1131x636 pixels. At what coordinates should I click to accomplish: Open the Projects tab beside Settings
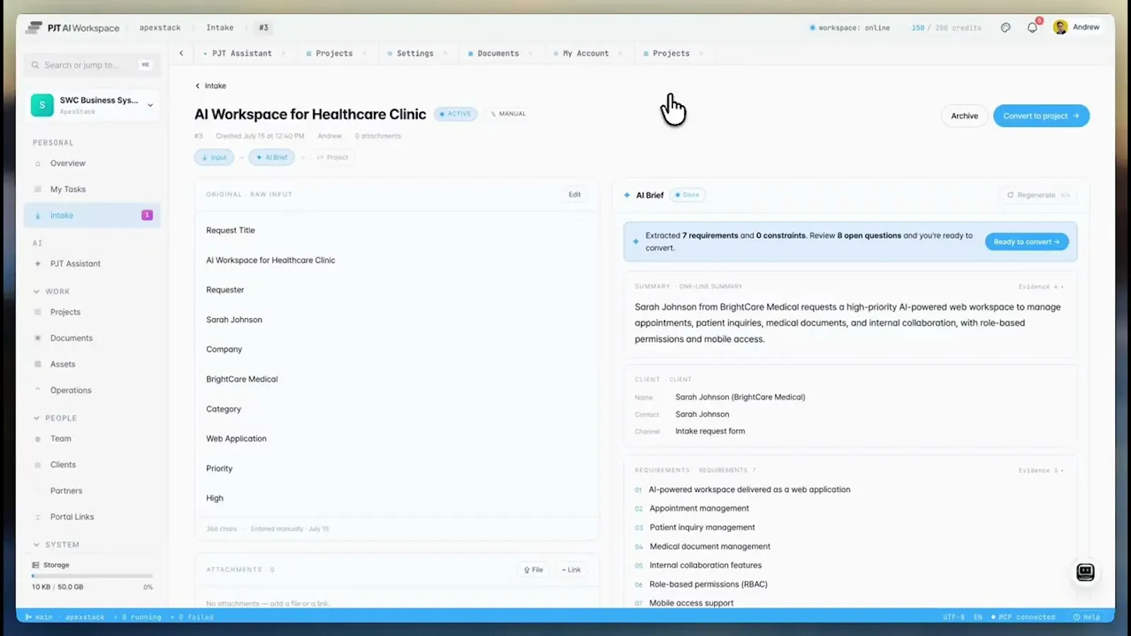(x=334, y=54)
